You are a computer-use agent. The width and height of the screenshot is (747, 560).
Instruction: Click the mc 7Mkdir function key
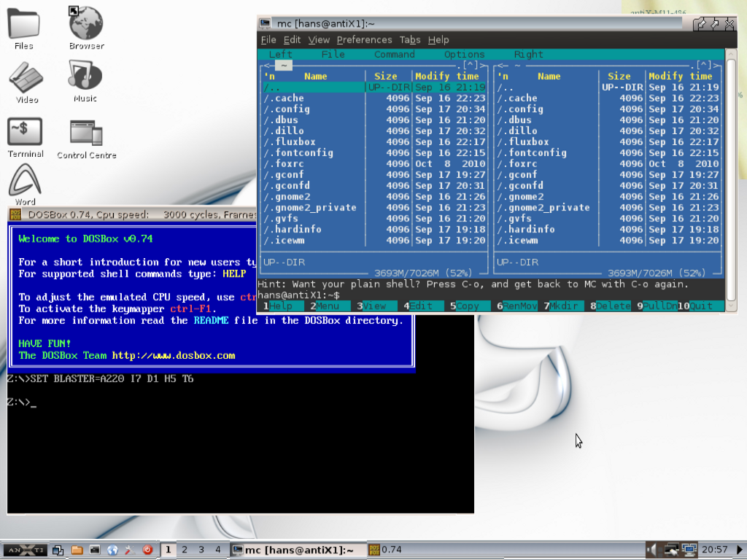pyautogui.click(x=564, y=306)
